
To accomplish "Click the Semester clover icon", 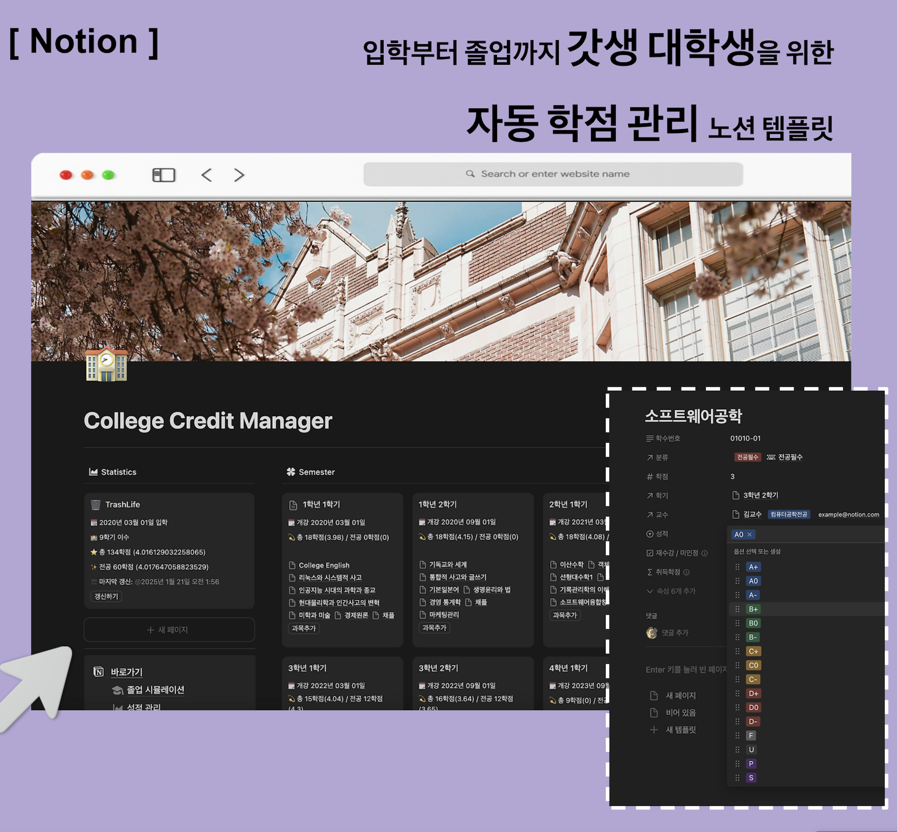I will click(291, 472).
